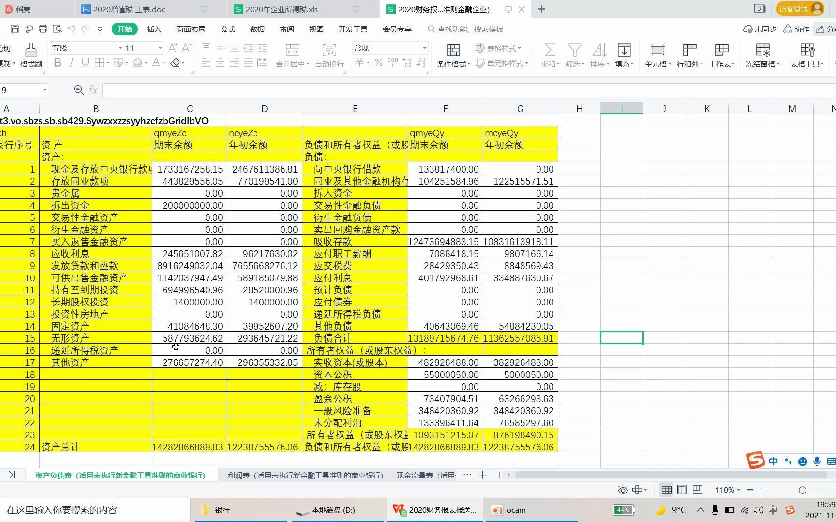The image size is (836, 522).
Task: Adjust the zoom slider handle
Action: [x=802, y=490]
